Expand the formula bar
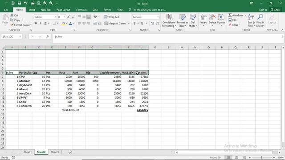 pos(282,36)
